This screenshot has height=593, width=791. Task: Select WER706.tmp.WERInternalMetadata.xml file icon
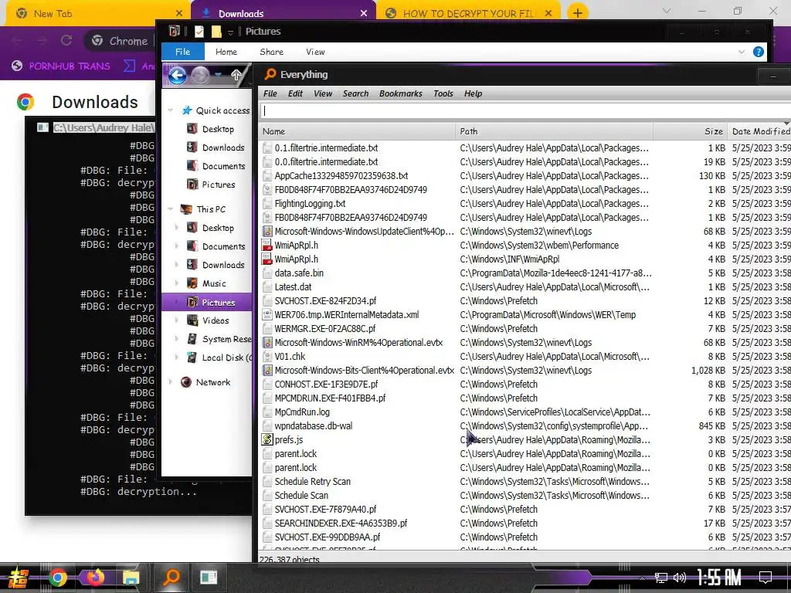click(x=266, y=315)
